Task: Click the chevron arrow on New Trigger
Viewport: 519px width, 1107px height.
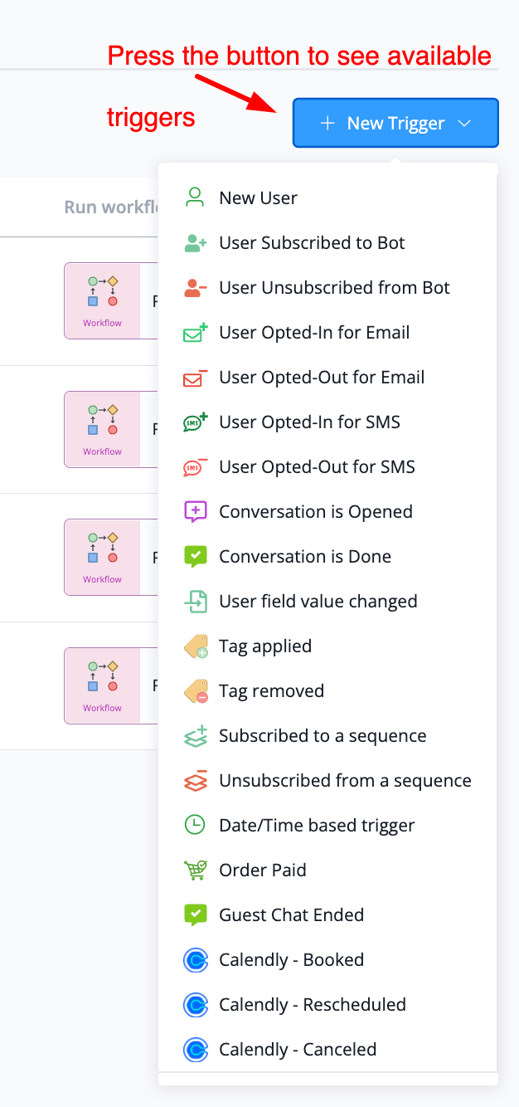Action: click(x=464, y=124)
